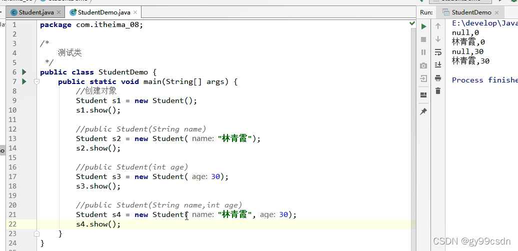The height and width of the screenshot is (251, 518).
Task: Click "//public Student(String name,int age)" comment
Action: (x=159, y=205)
